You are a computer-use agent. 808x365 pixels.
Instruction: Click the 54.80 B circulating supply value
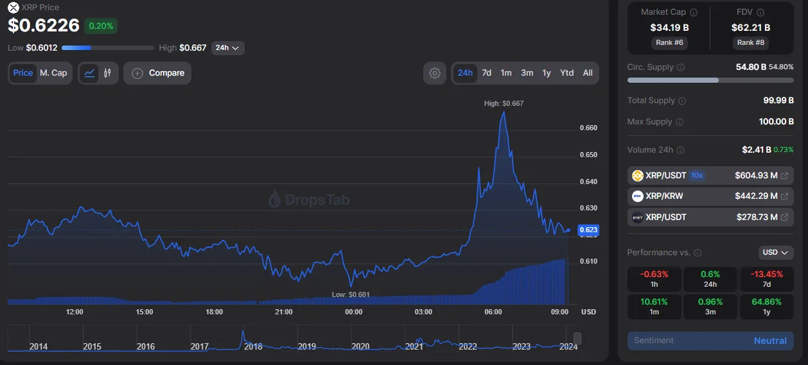[x=751, y=67]
